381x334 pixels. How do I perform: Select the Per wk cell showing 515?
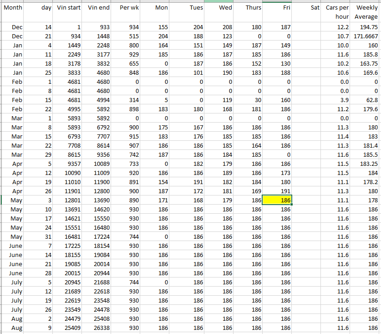coord(127,36)
